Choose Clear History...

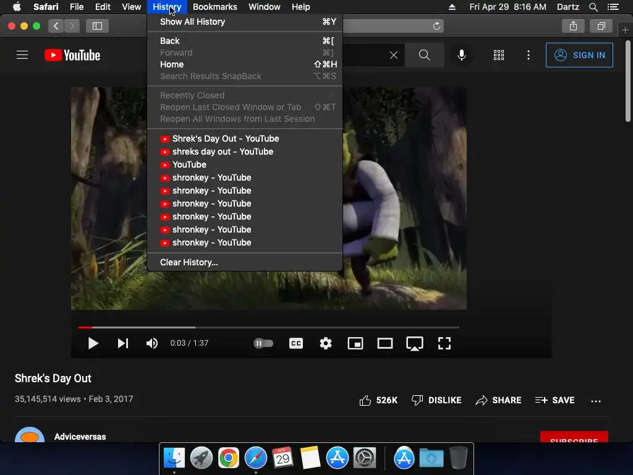[x=245, y=262]
